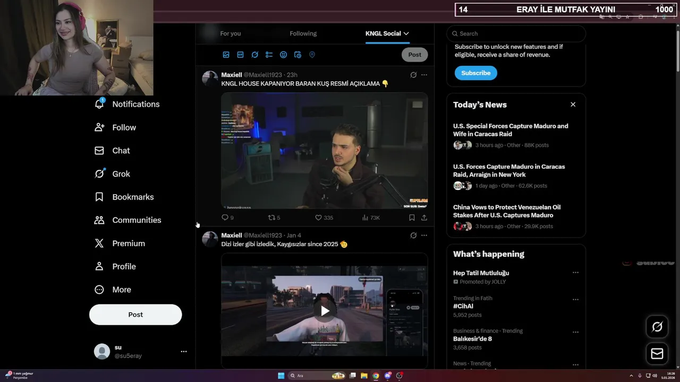
Task: Open the Baran Kuş stream image
Action: pos(325,151)
